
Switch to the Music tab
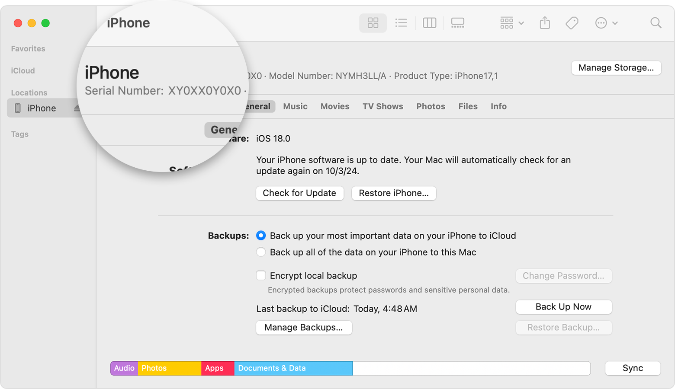point(295,106)
